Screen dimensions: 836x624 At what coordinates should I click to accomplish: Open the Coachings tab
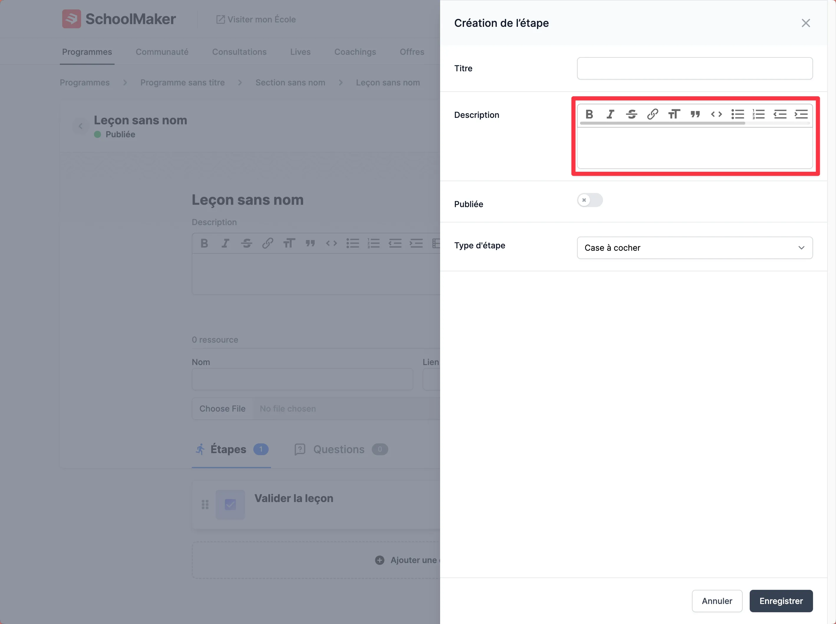coord(355,52)
